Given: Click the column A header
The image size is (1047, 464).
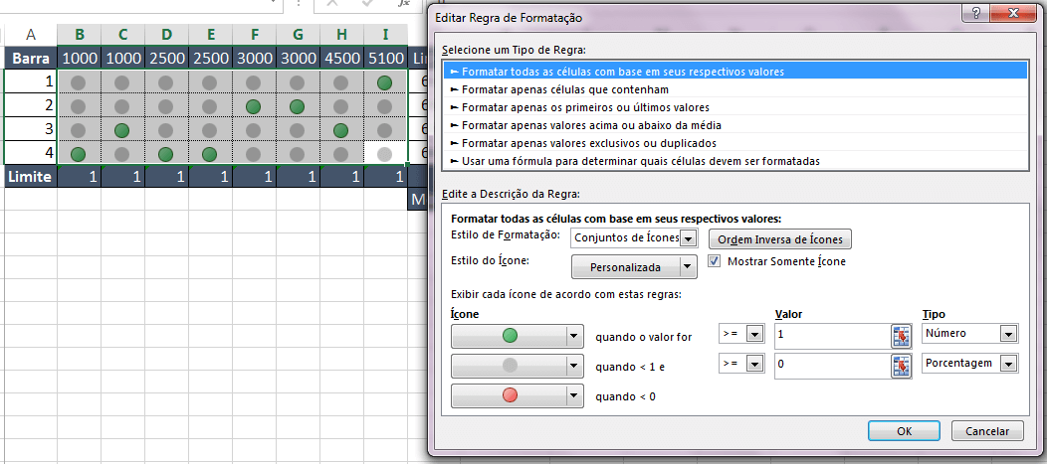Looking at the screenshot, I should [31, 35].
